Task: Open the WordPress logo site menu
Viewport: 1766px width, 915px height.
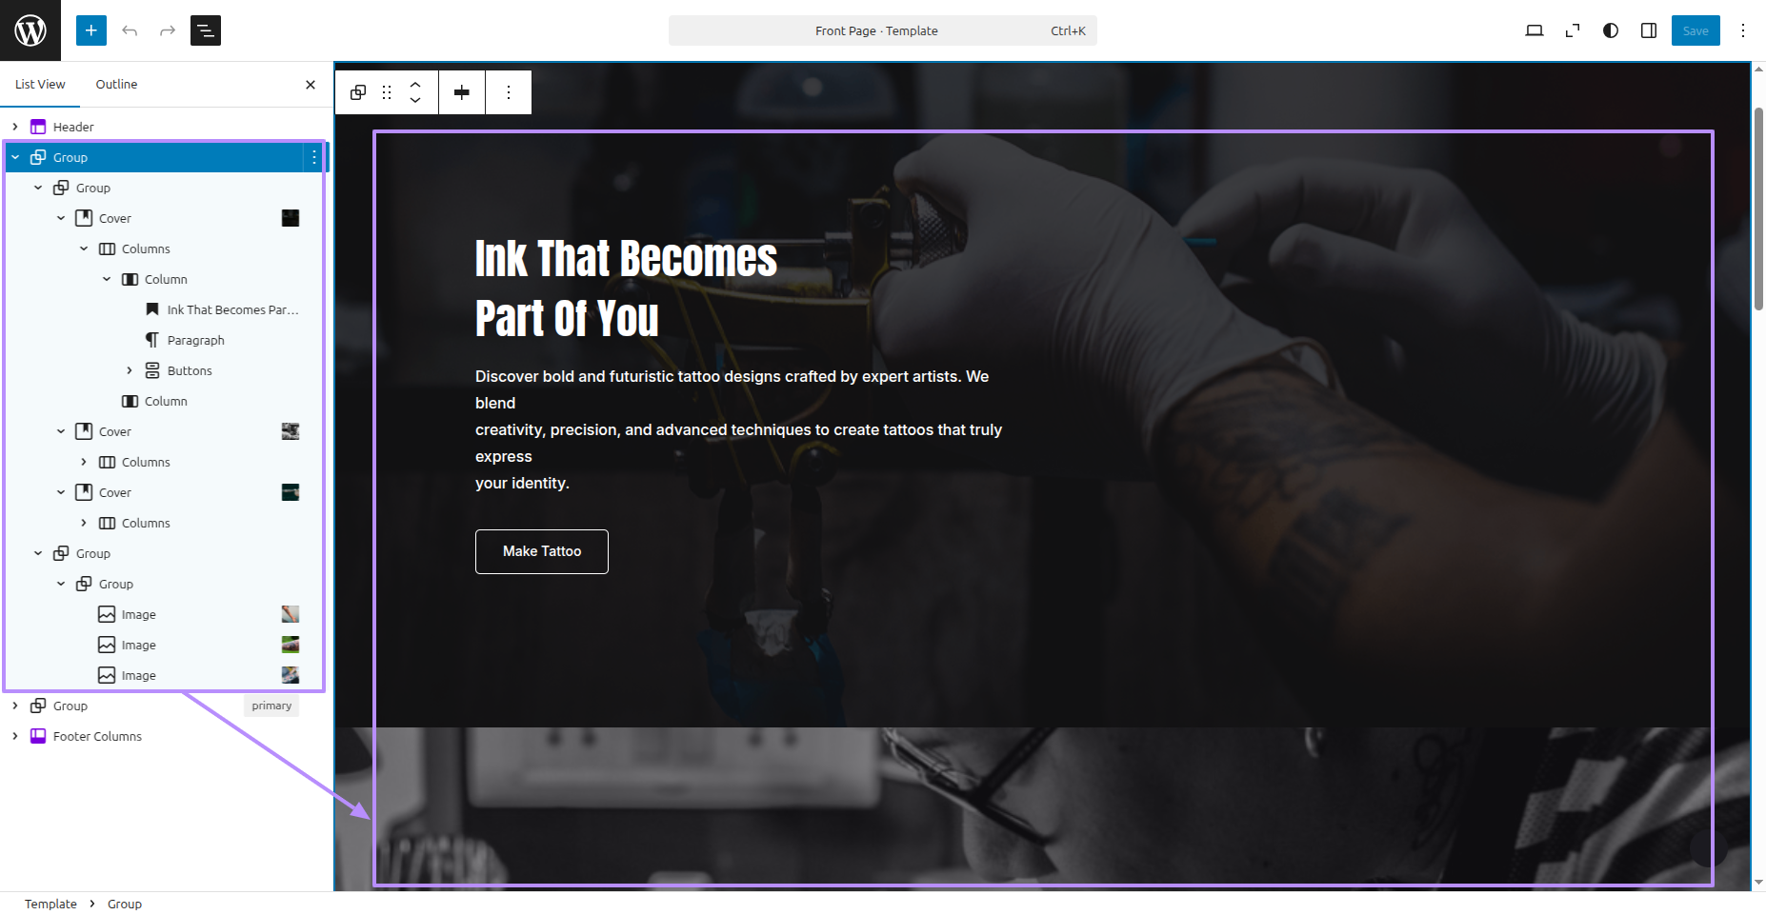Action: 30,30
